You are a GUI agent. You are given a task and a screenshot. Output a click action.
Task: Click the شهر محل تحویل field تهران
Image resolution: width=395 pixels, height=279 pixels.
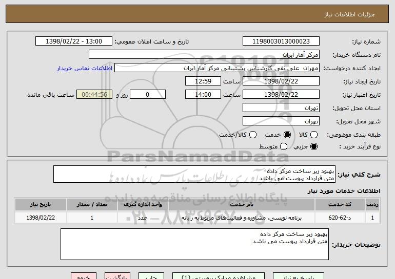281,121
